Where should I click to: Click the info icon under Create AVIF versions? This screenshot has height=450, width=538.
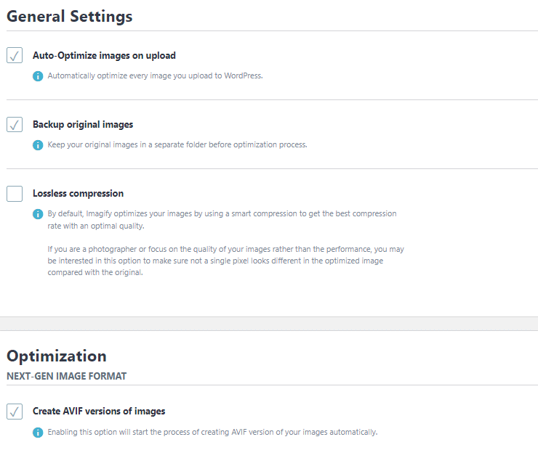point(38,432)
